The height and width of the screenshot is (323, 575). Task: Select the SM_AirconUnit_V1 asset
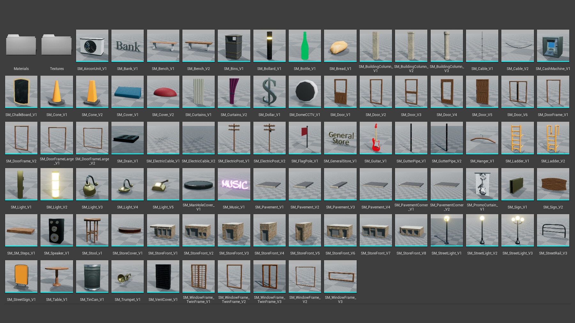point(92,46)
